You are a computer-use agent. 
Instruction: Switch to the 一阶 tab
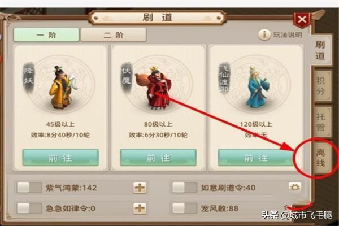point(46,34)
